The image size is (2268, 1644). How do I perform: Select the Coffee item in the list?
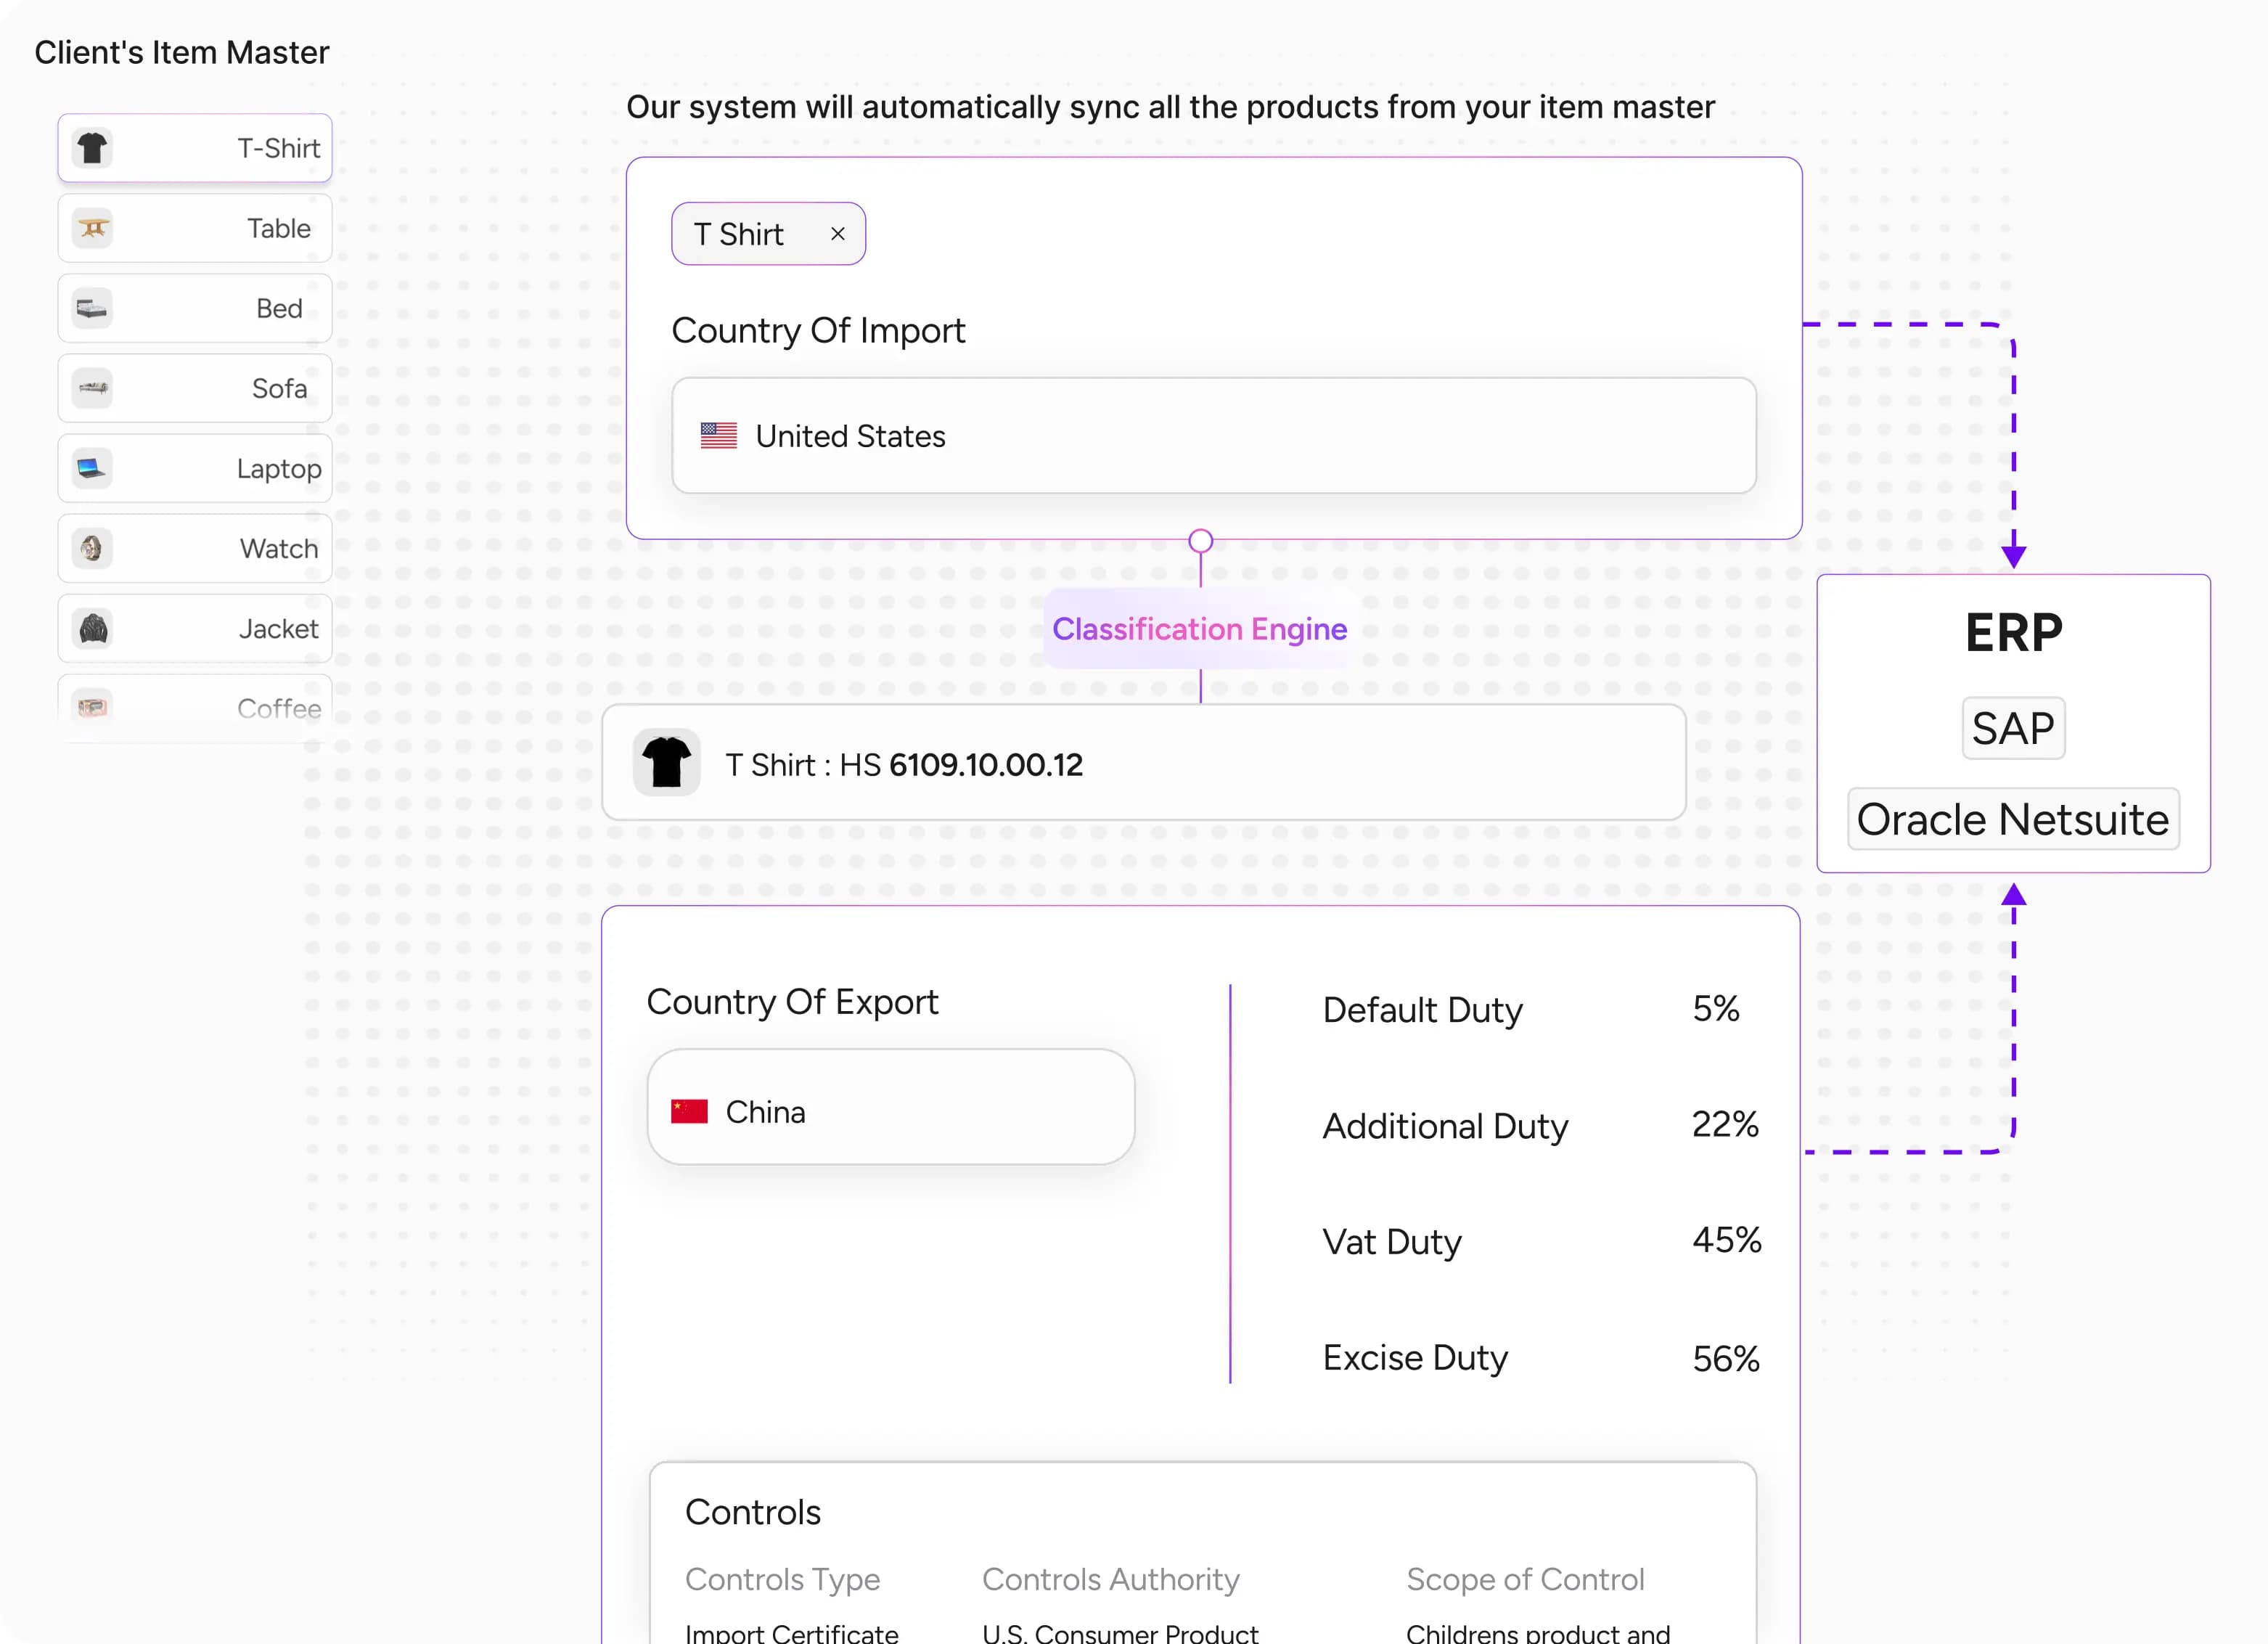[195, 707]
